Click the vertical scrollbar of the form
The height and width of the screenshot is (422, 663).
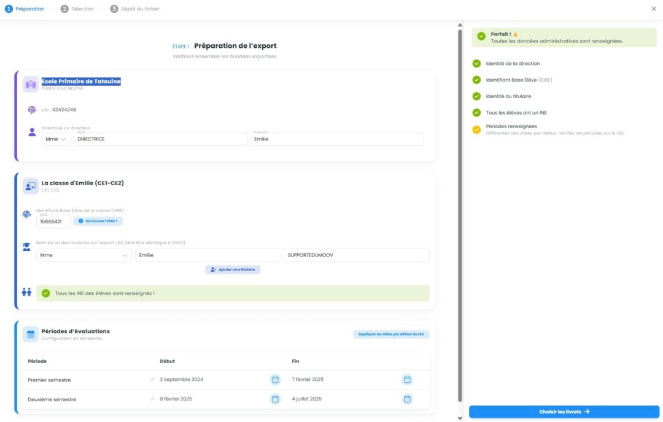(460, 215)
